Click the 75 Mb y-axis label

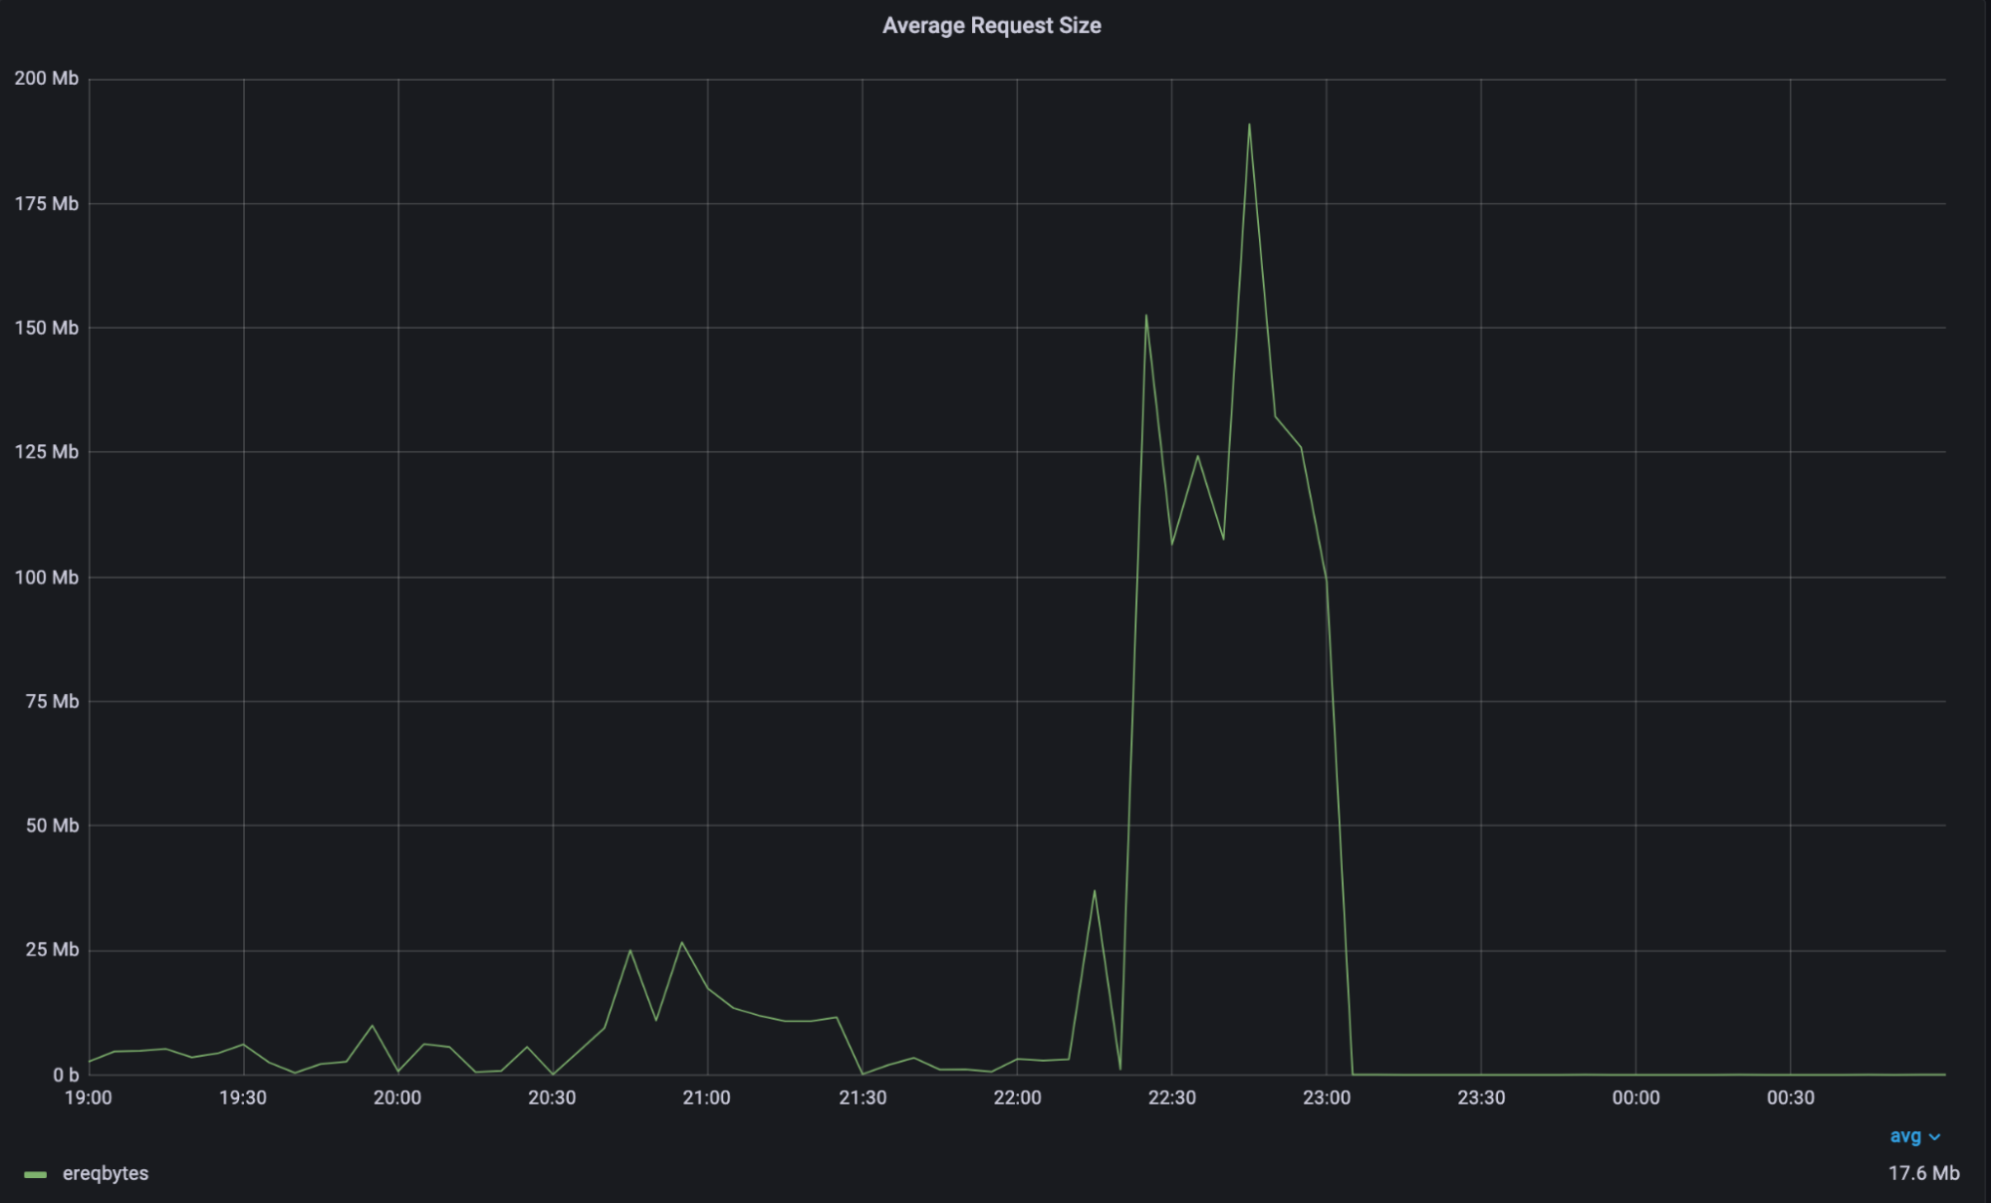click(52, 702)
